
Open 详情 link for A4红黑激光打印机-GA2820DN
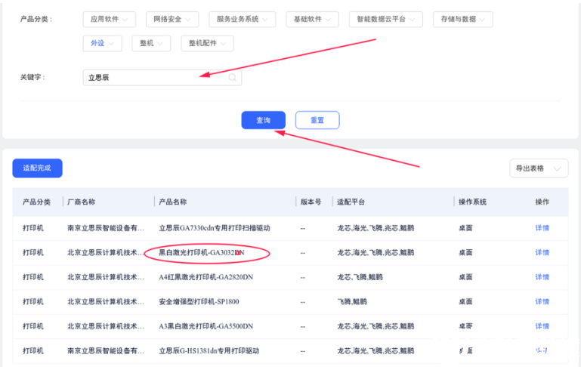coord(542,277)
